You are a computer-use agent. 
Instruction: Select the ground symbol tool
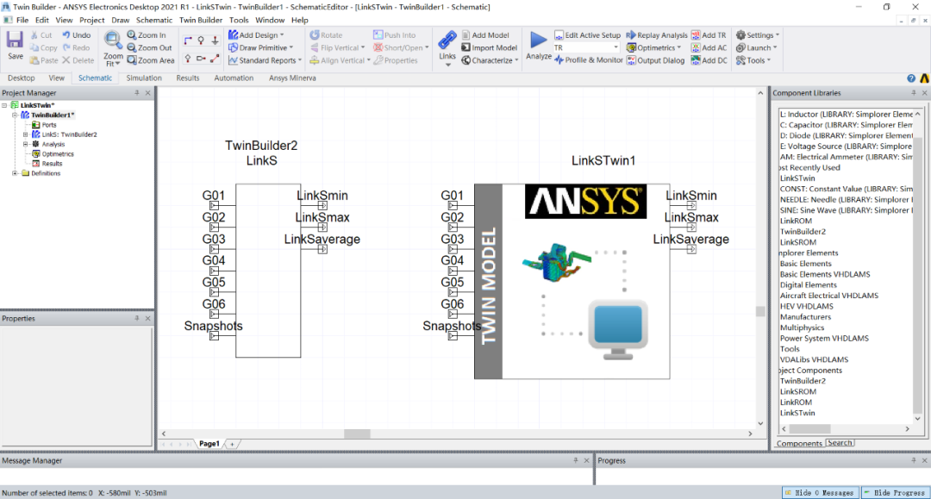tap(215, 41)
